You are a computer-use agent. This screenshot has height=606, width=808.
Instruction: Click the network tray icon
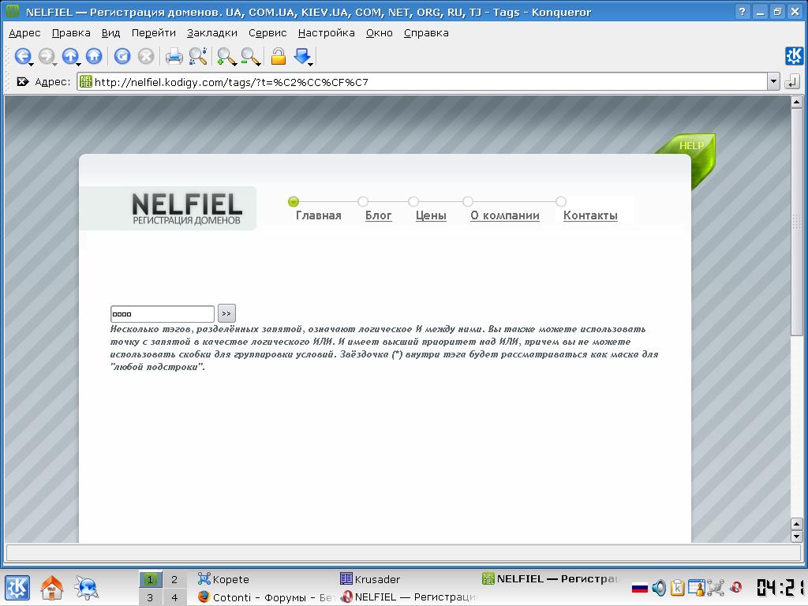click(x=716, y=587)
